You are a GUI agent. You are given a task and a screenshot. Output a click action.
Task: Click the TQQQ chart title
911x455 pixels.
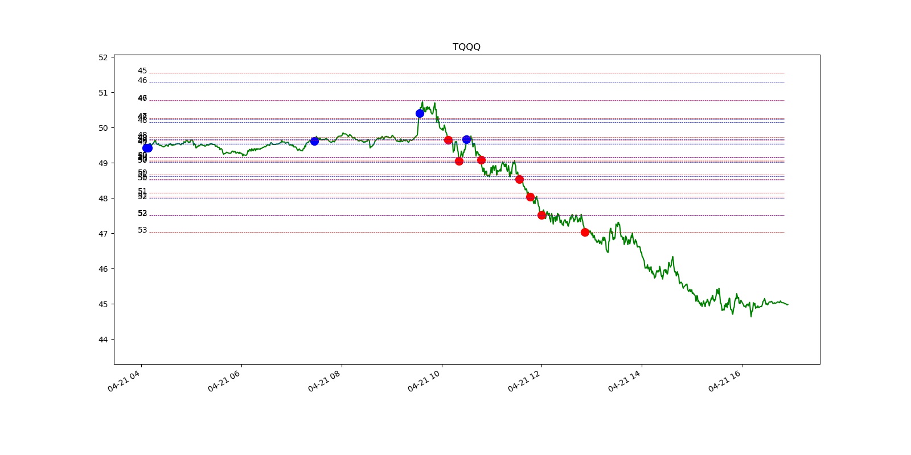coord(466,47)
